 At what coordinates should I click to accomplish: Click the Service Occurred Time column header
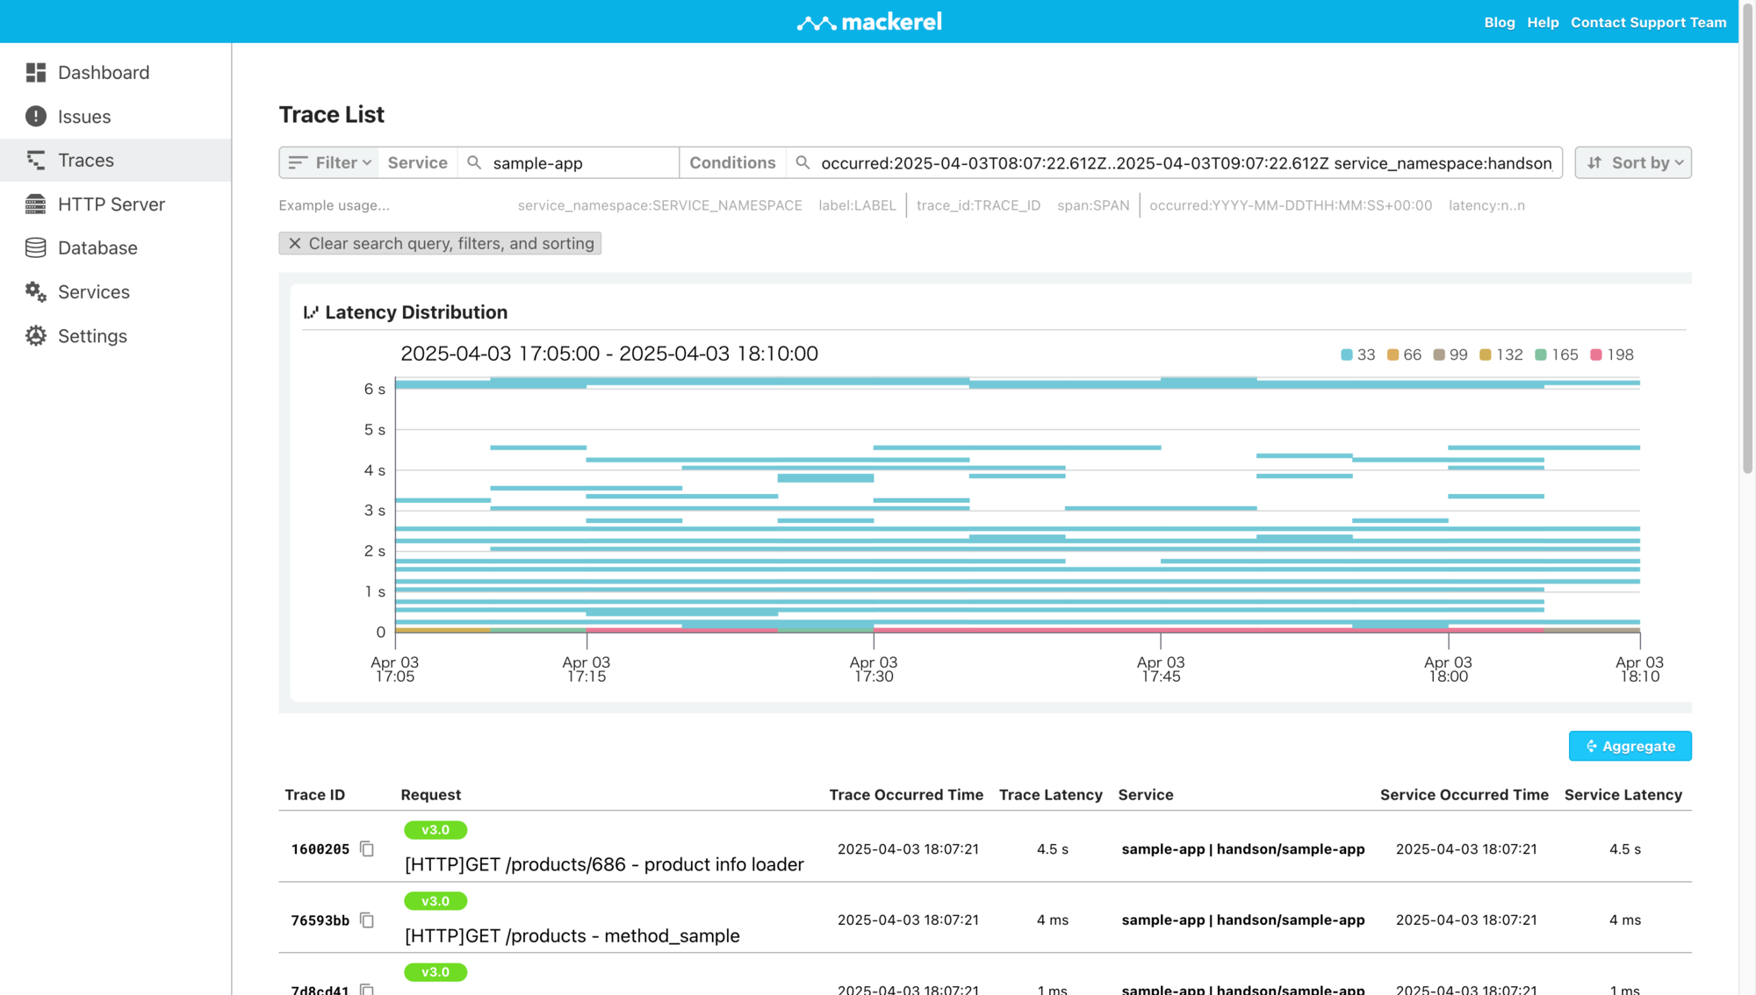(1465, 795)
